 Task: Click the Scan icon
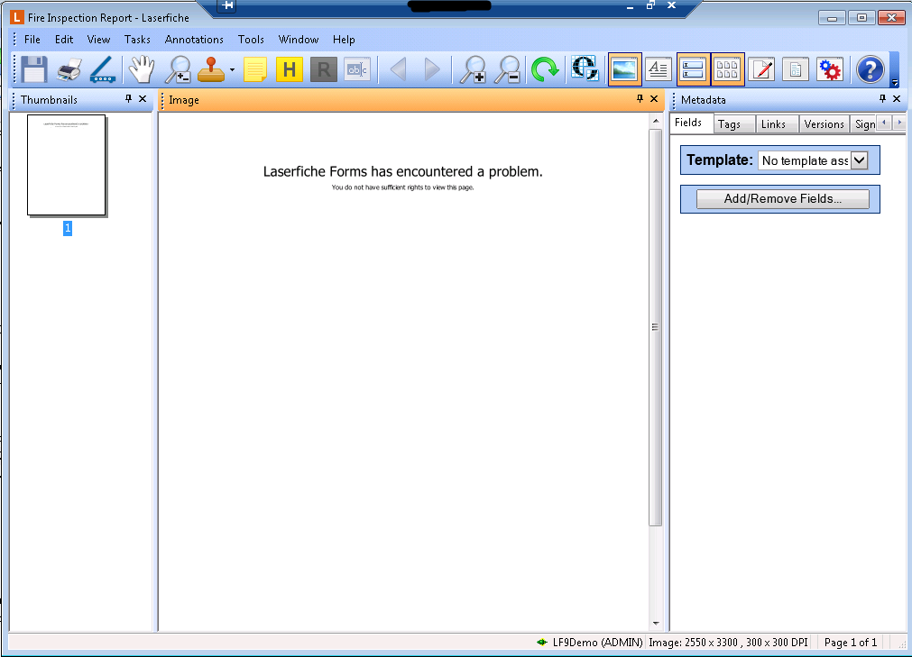[103, 69]
